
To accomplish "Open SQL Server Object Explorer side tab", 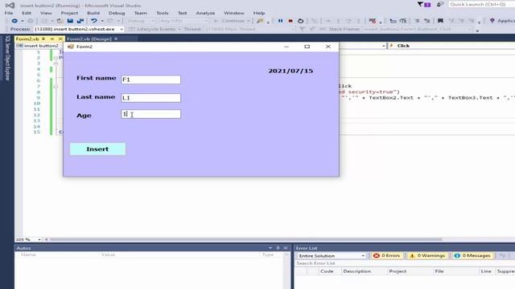I will tap(7, 58).
